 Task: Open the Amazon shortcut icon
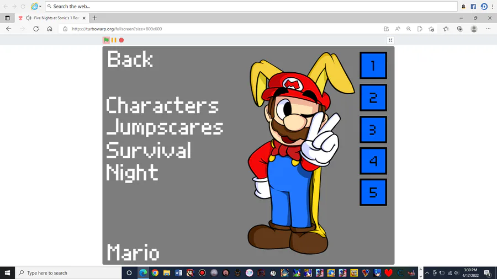[x=463, y=6]
